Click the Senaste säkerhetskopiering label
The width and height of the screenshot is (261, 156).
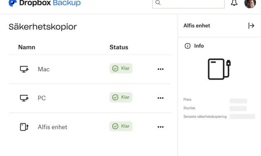click(x=205, y=117)
